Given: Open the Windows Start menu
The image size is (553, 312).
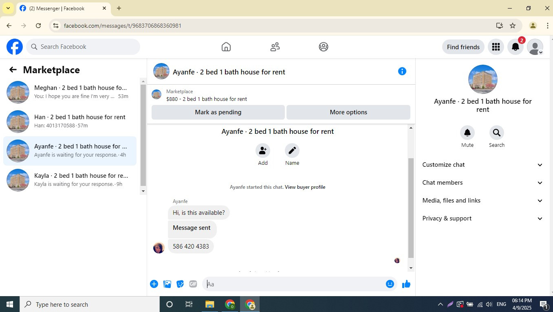Looking at the screenshot, I should tap(10, 304).
